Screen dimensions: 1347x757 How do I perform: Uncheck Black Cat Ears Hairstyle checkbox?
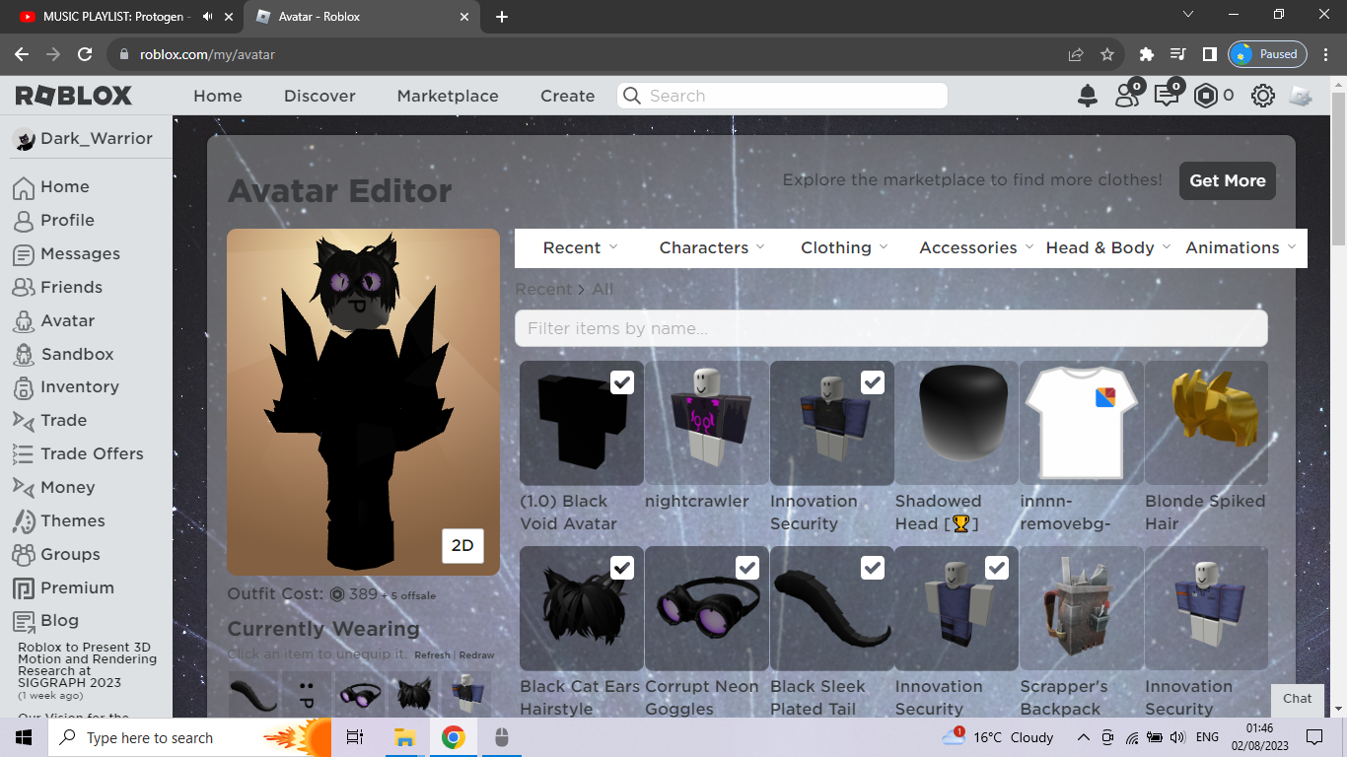point(622,568)
